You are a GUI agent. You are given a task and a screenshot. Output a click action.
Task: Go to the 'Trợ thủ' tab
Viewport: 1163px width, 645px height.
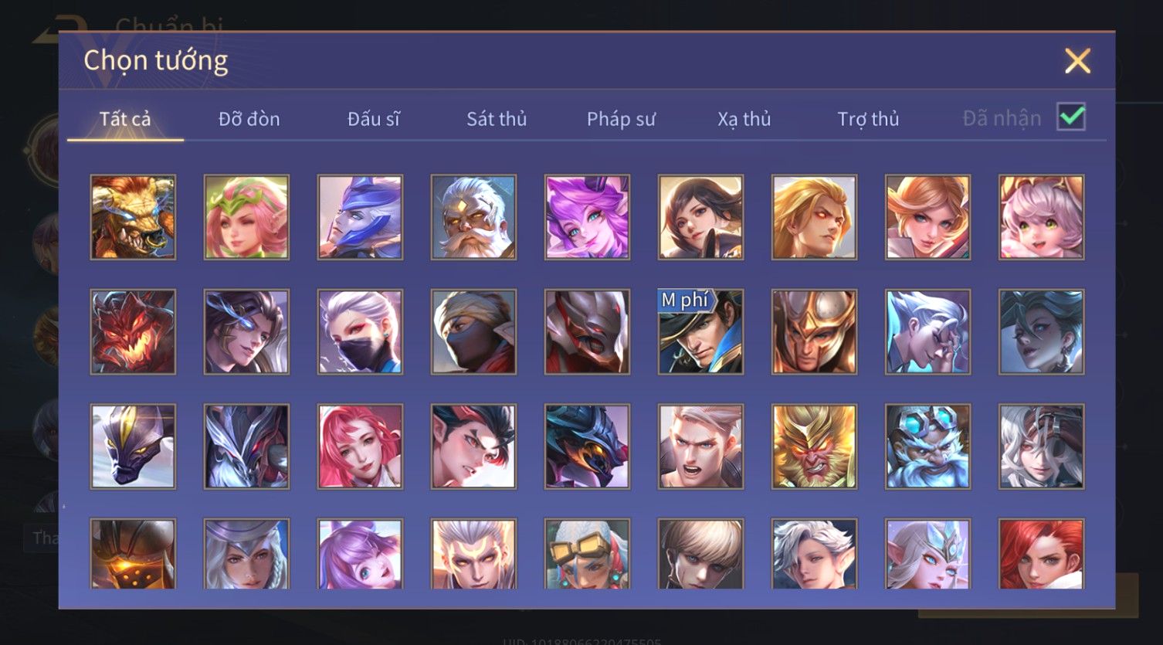coord(868,119)
